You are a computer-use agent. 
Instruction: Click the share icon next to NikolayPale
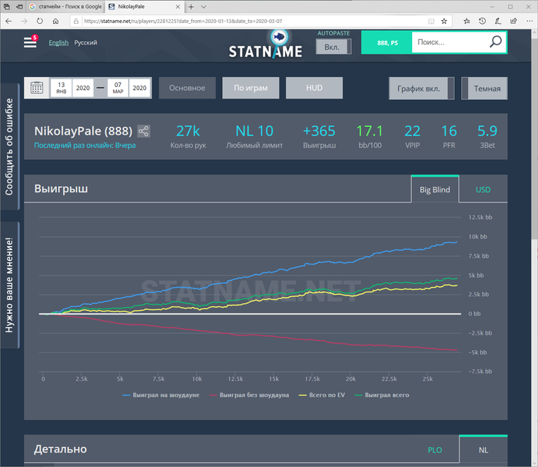[144, 131]
